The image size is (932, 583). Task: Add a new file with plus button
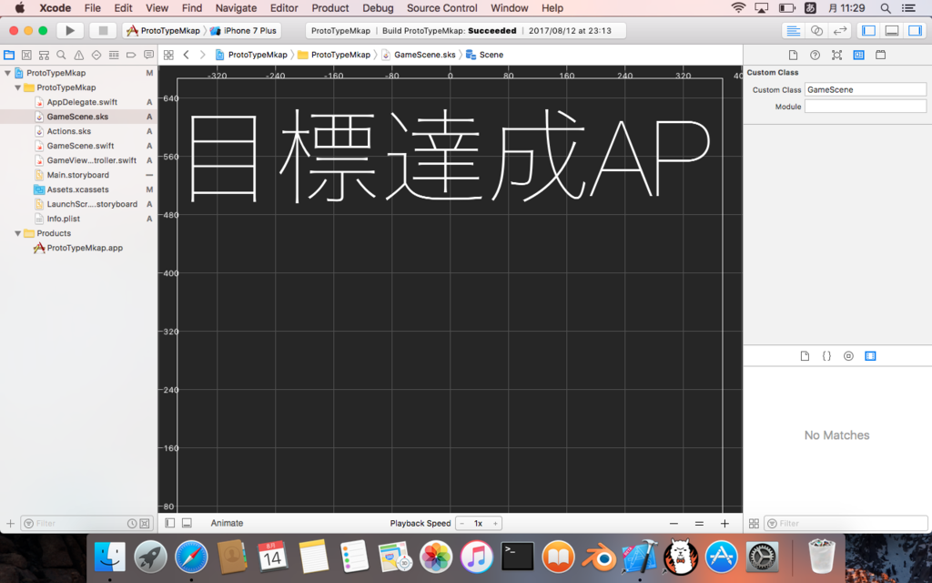pyautogui.click(x=10, y=524)
